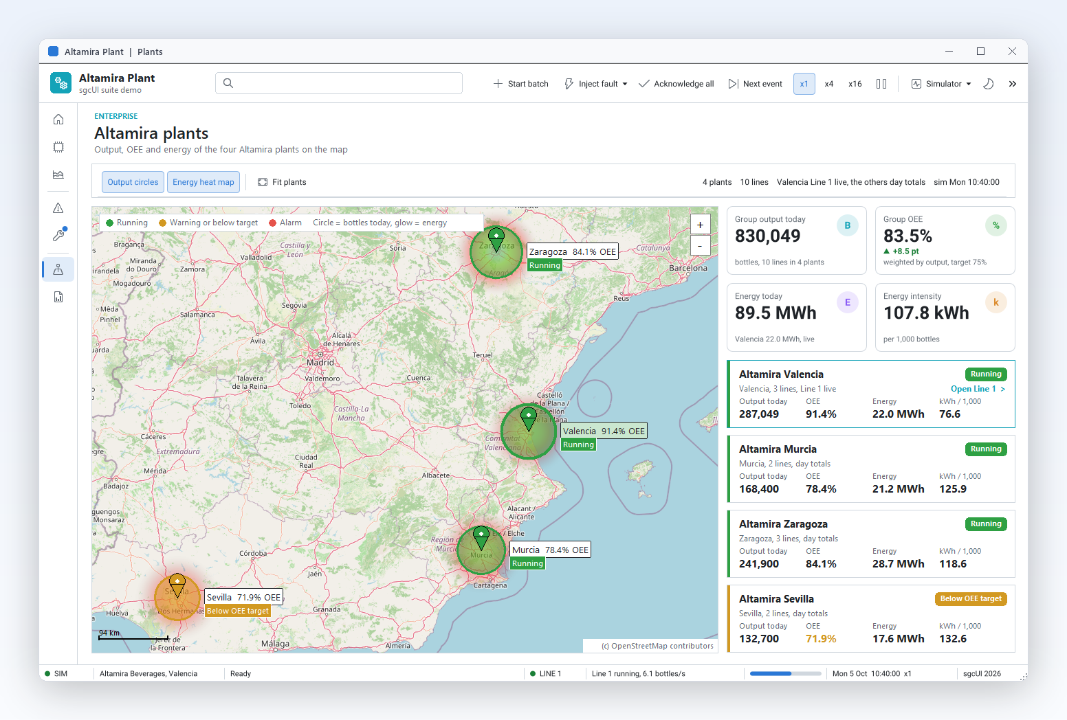Viewport: 1067px width, 720px height.
Task: Click Fit plants button
Action: pos(282,182)
